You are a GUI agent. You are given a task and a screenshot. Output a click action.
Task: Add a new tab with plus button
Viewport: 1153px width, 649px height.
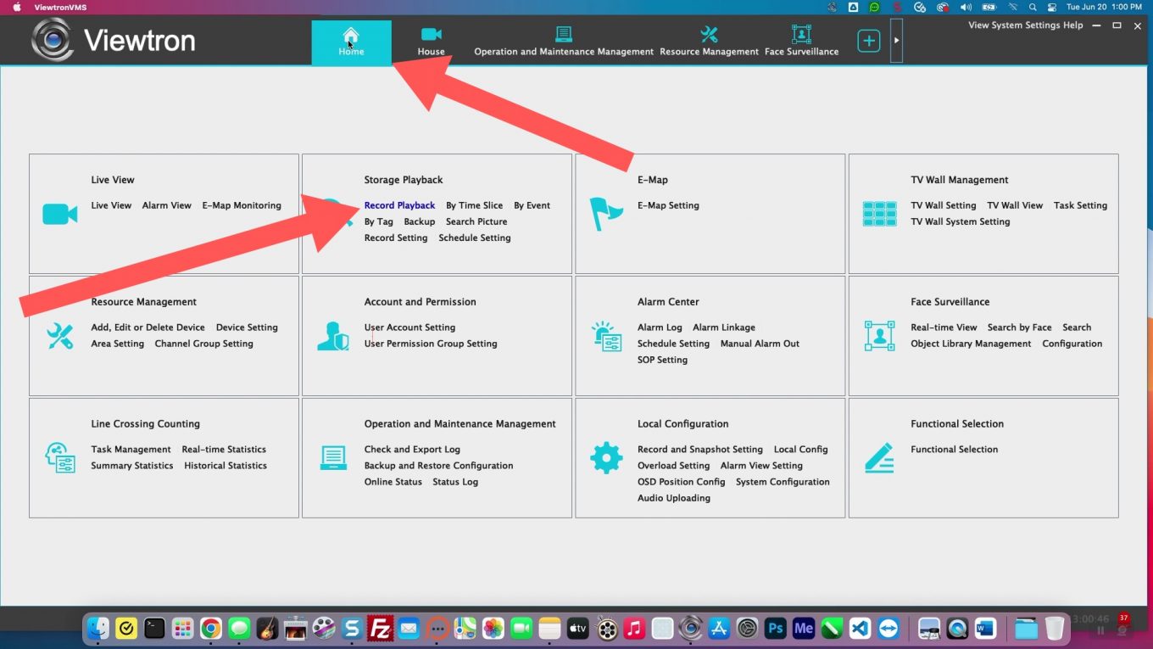(x=868, y=41)
